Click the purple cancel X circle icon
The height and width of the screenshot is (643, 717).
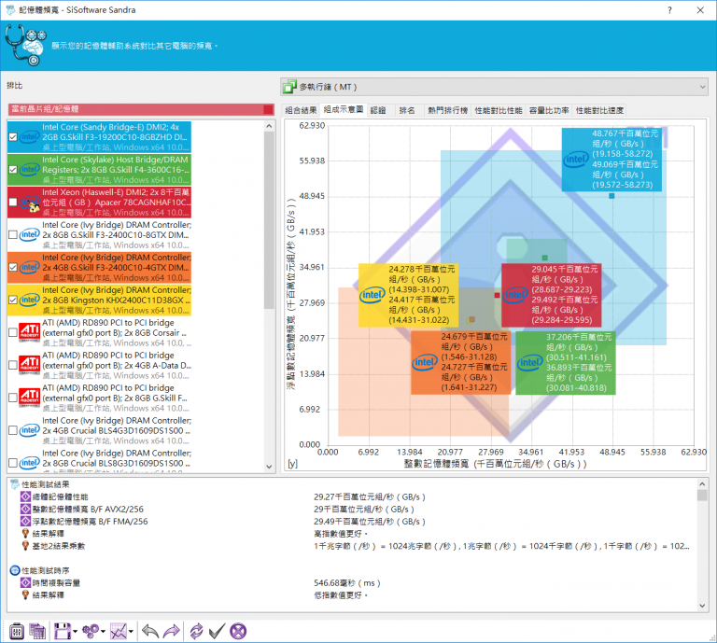pos(238,632)
